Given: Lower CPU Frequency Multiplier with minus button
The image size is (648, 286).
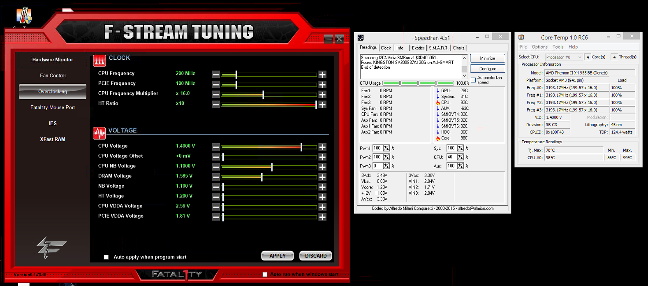Looking at the screenshot, I should coord(216,95).
